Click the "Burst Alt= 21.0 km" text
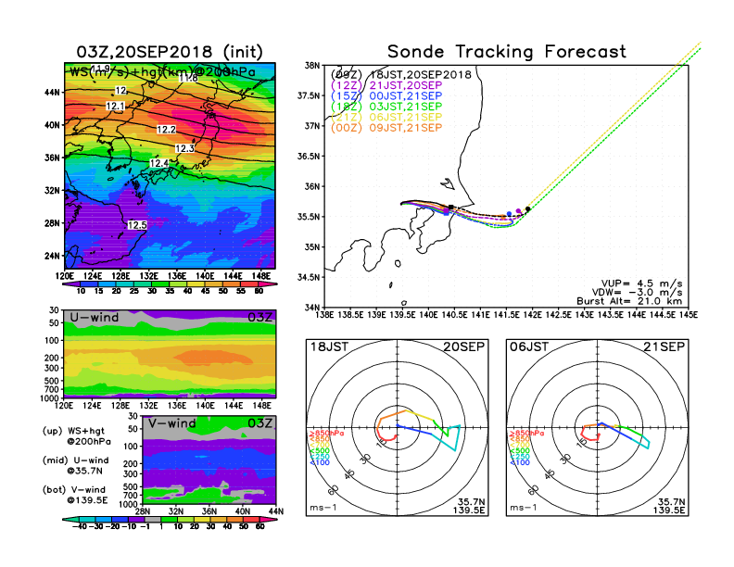734x567 pixels. pyautogui.click(x=629, y=301)
